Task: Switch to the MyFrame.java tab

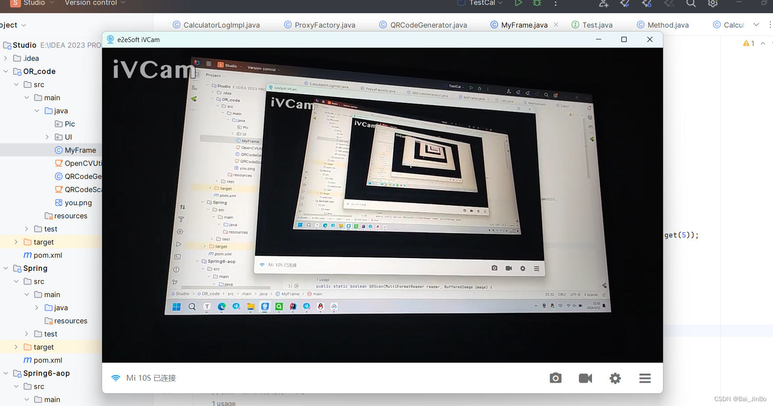Action: click(x=519, y=25)
